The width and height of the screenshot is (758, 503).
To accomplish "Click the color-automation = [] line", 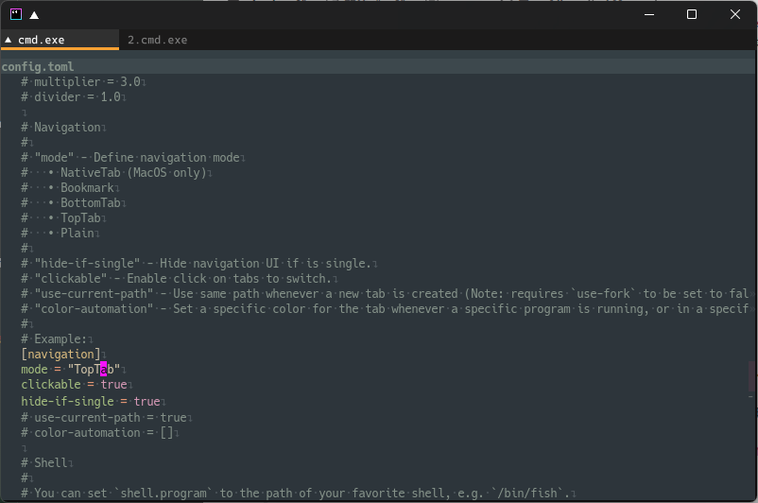I will click(97, 432).
